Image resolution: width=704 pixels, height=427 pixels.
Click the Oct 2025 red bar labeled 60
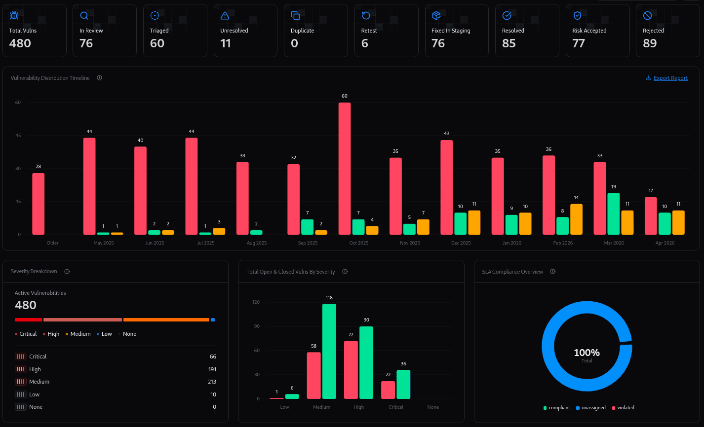coord(345,169)
